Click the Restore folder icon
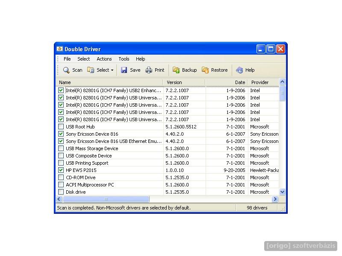Image resolution: width=342 pixels, height=256 pixels. coord(205,70)
